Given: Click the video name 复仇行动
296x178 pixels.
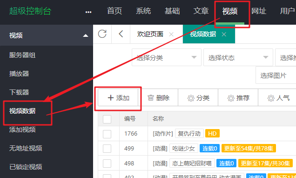Looking at the screenshot, I should click(x=189, y=134).
